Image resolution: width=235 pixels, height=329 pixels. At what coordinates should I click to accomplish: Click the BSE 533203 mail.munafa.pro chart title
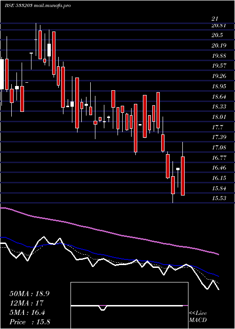(38, 6)
